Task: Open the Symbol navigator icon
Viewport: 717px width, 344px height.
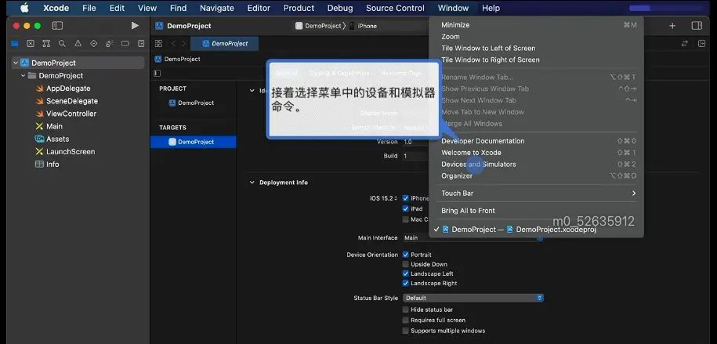Action: [46, 43]
